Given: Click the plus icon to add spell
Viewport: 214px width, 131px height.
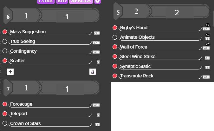Looking at the screenshot, I should point(10,72).
